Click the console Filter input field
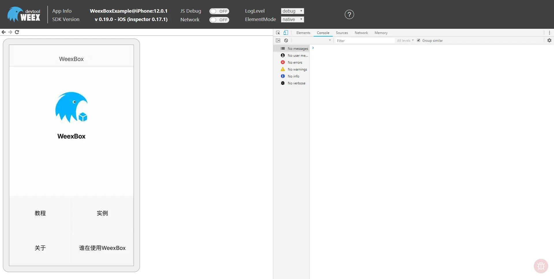Viewport: 554px width, 279px height. pyautogui.click(x=365, y=41)
